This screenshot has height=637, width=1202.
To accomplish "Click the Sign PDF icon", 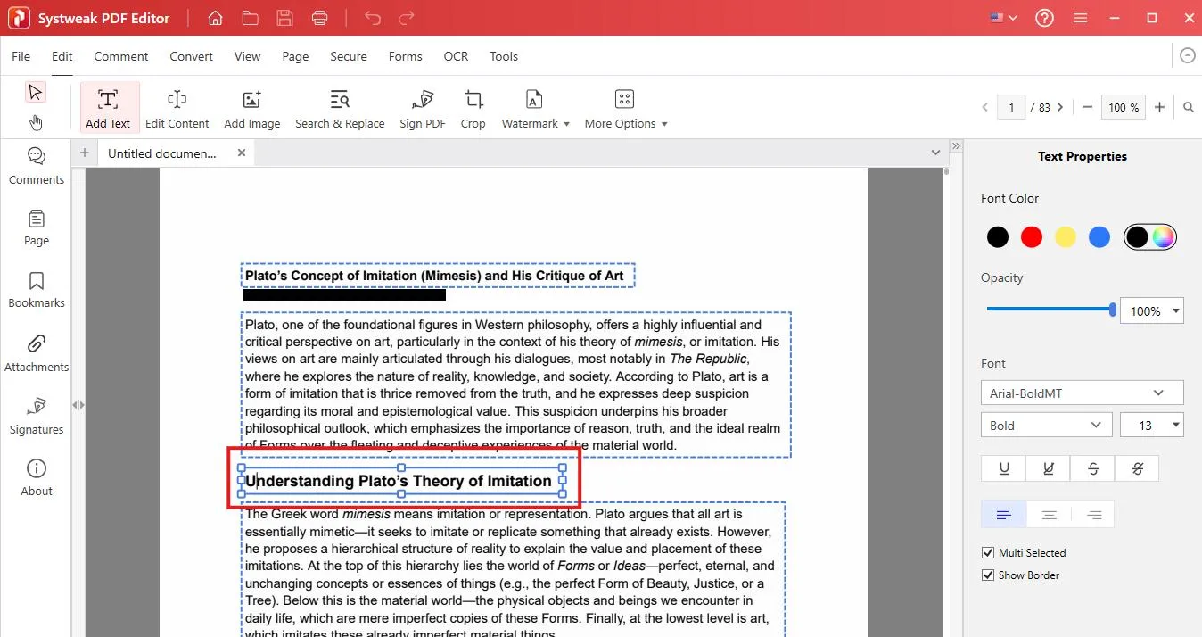I will click(423, 108).
